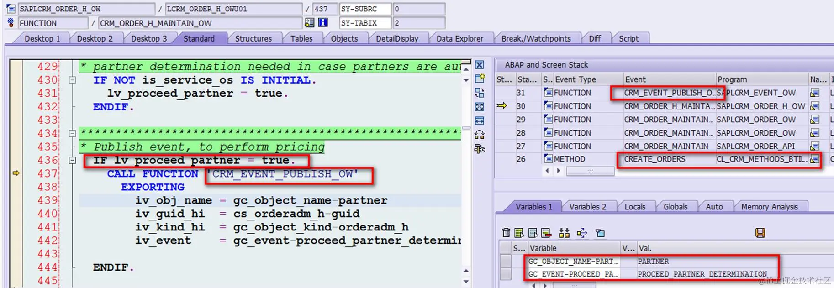Click the horizontal scroll thumb under stack table
The height and width of the screenshot is (288, 834).
click(590, 171)
